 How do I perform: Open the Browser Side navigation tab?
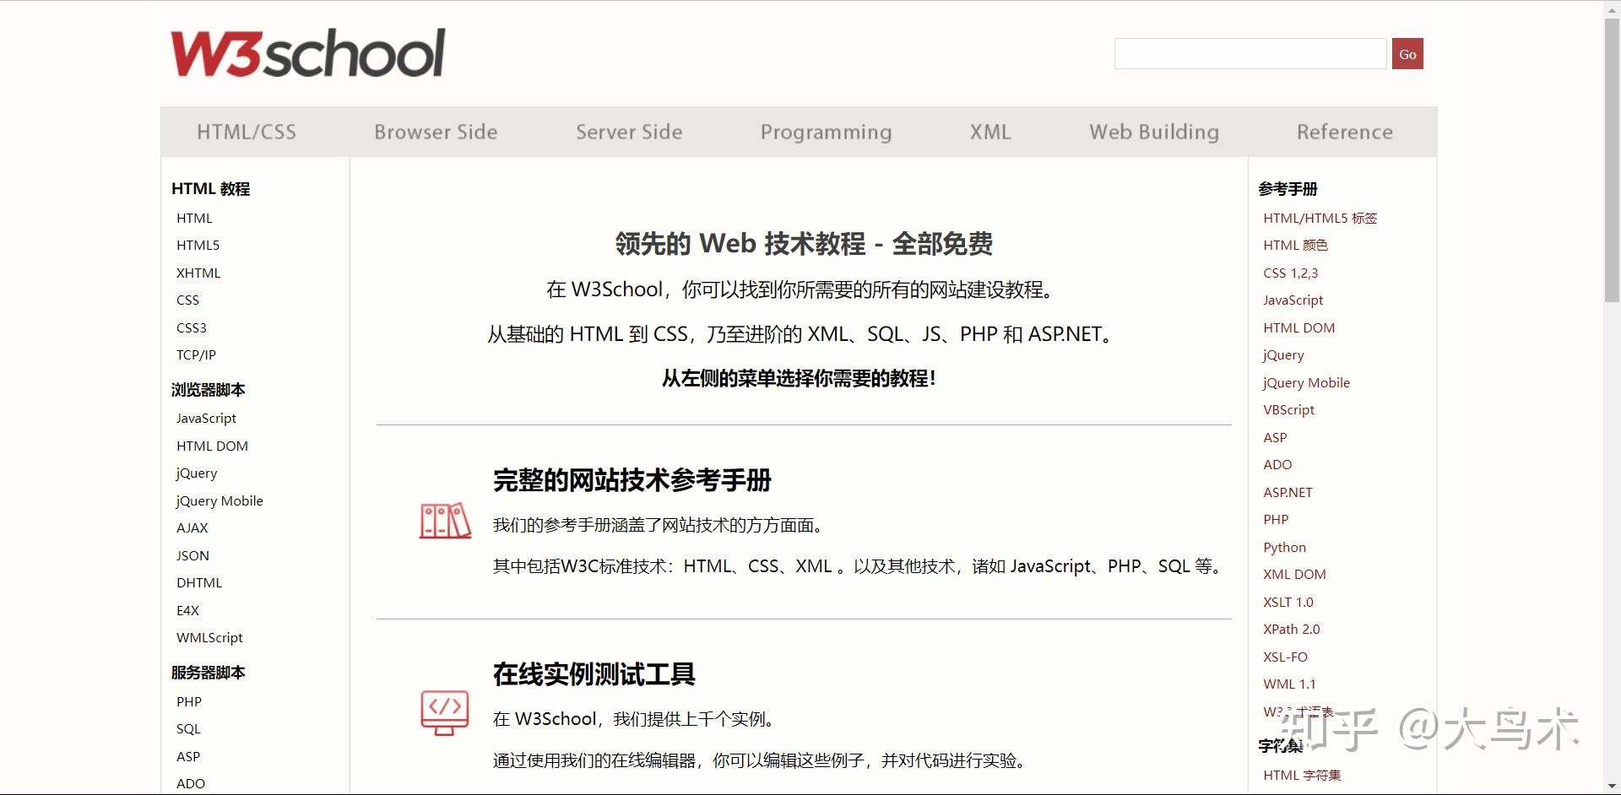[436, 132]
